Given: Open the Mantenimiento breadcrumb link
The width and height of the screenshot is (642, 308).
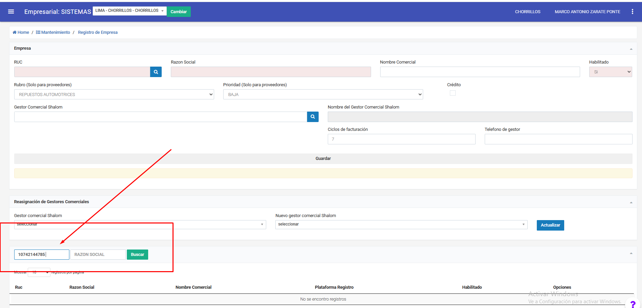Looking at the screenshot, I should pyautogui.click(x=53, y=32).
